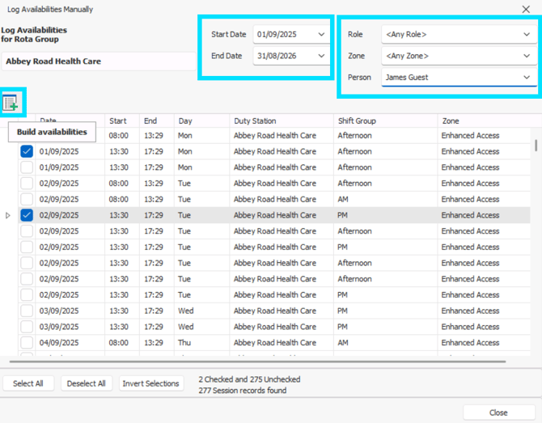Open the Start Date dropdown
The width and height of the screenshot is (542, 423).
(x=321, y=35)
